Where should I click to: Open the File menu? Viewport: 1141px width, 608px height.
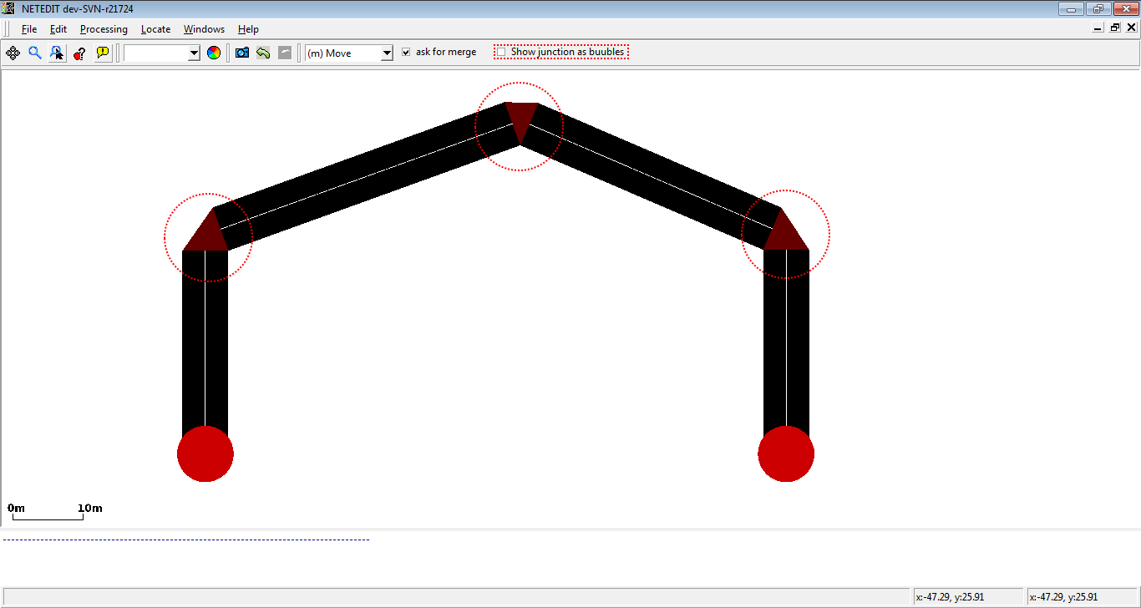click(29, 29)
